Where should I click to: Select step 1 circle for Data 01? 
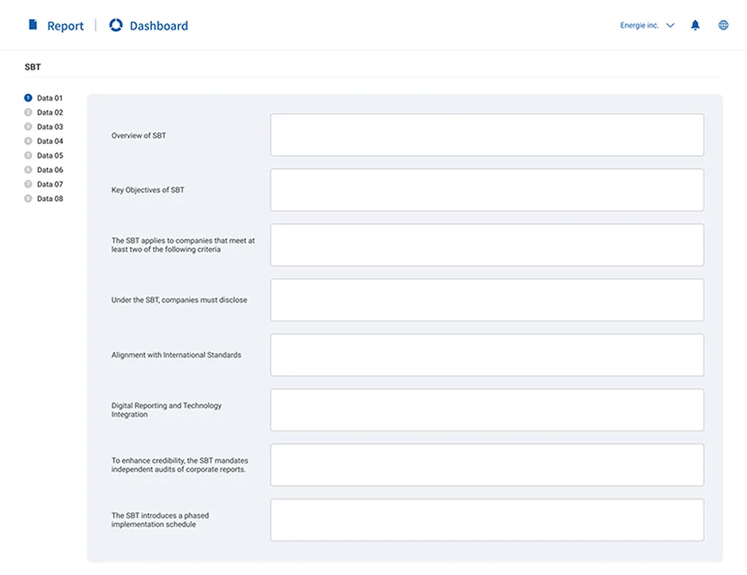[28, 98]
